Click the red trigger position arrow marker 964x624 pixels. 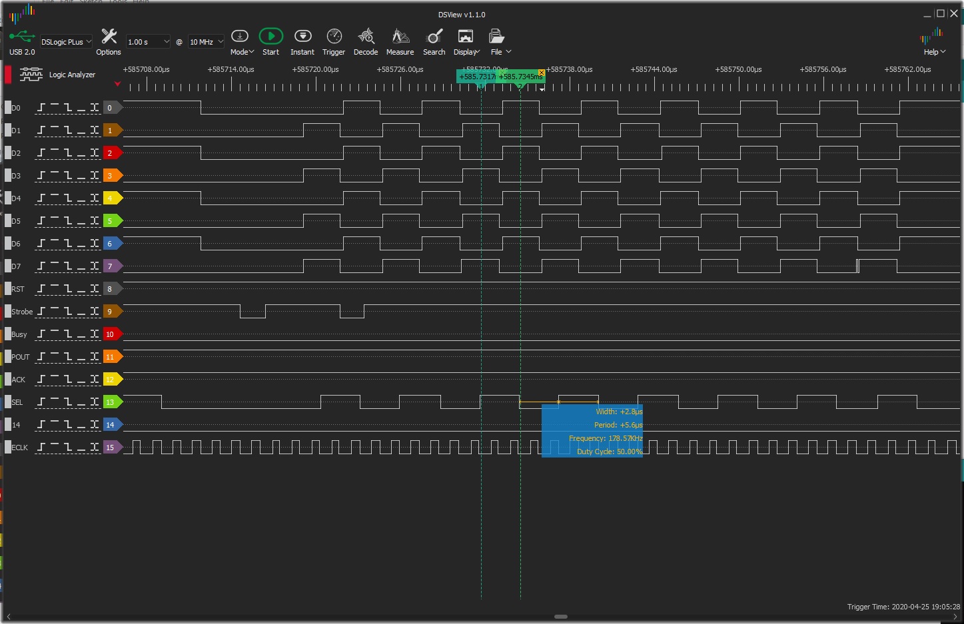(117, 84)
